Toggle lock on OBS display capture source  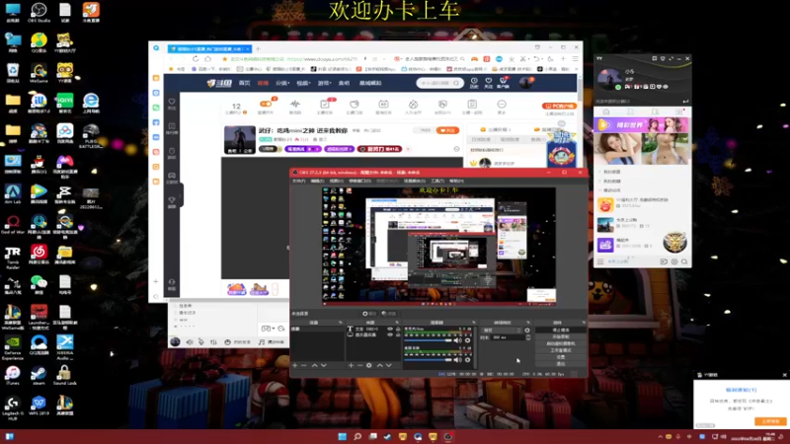pos(398,334)
